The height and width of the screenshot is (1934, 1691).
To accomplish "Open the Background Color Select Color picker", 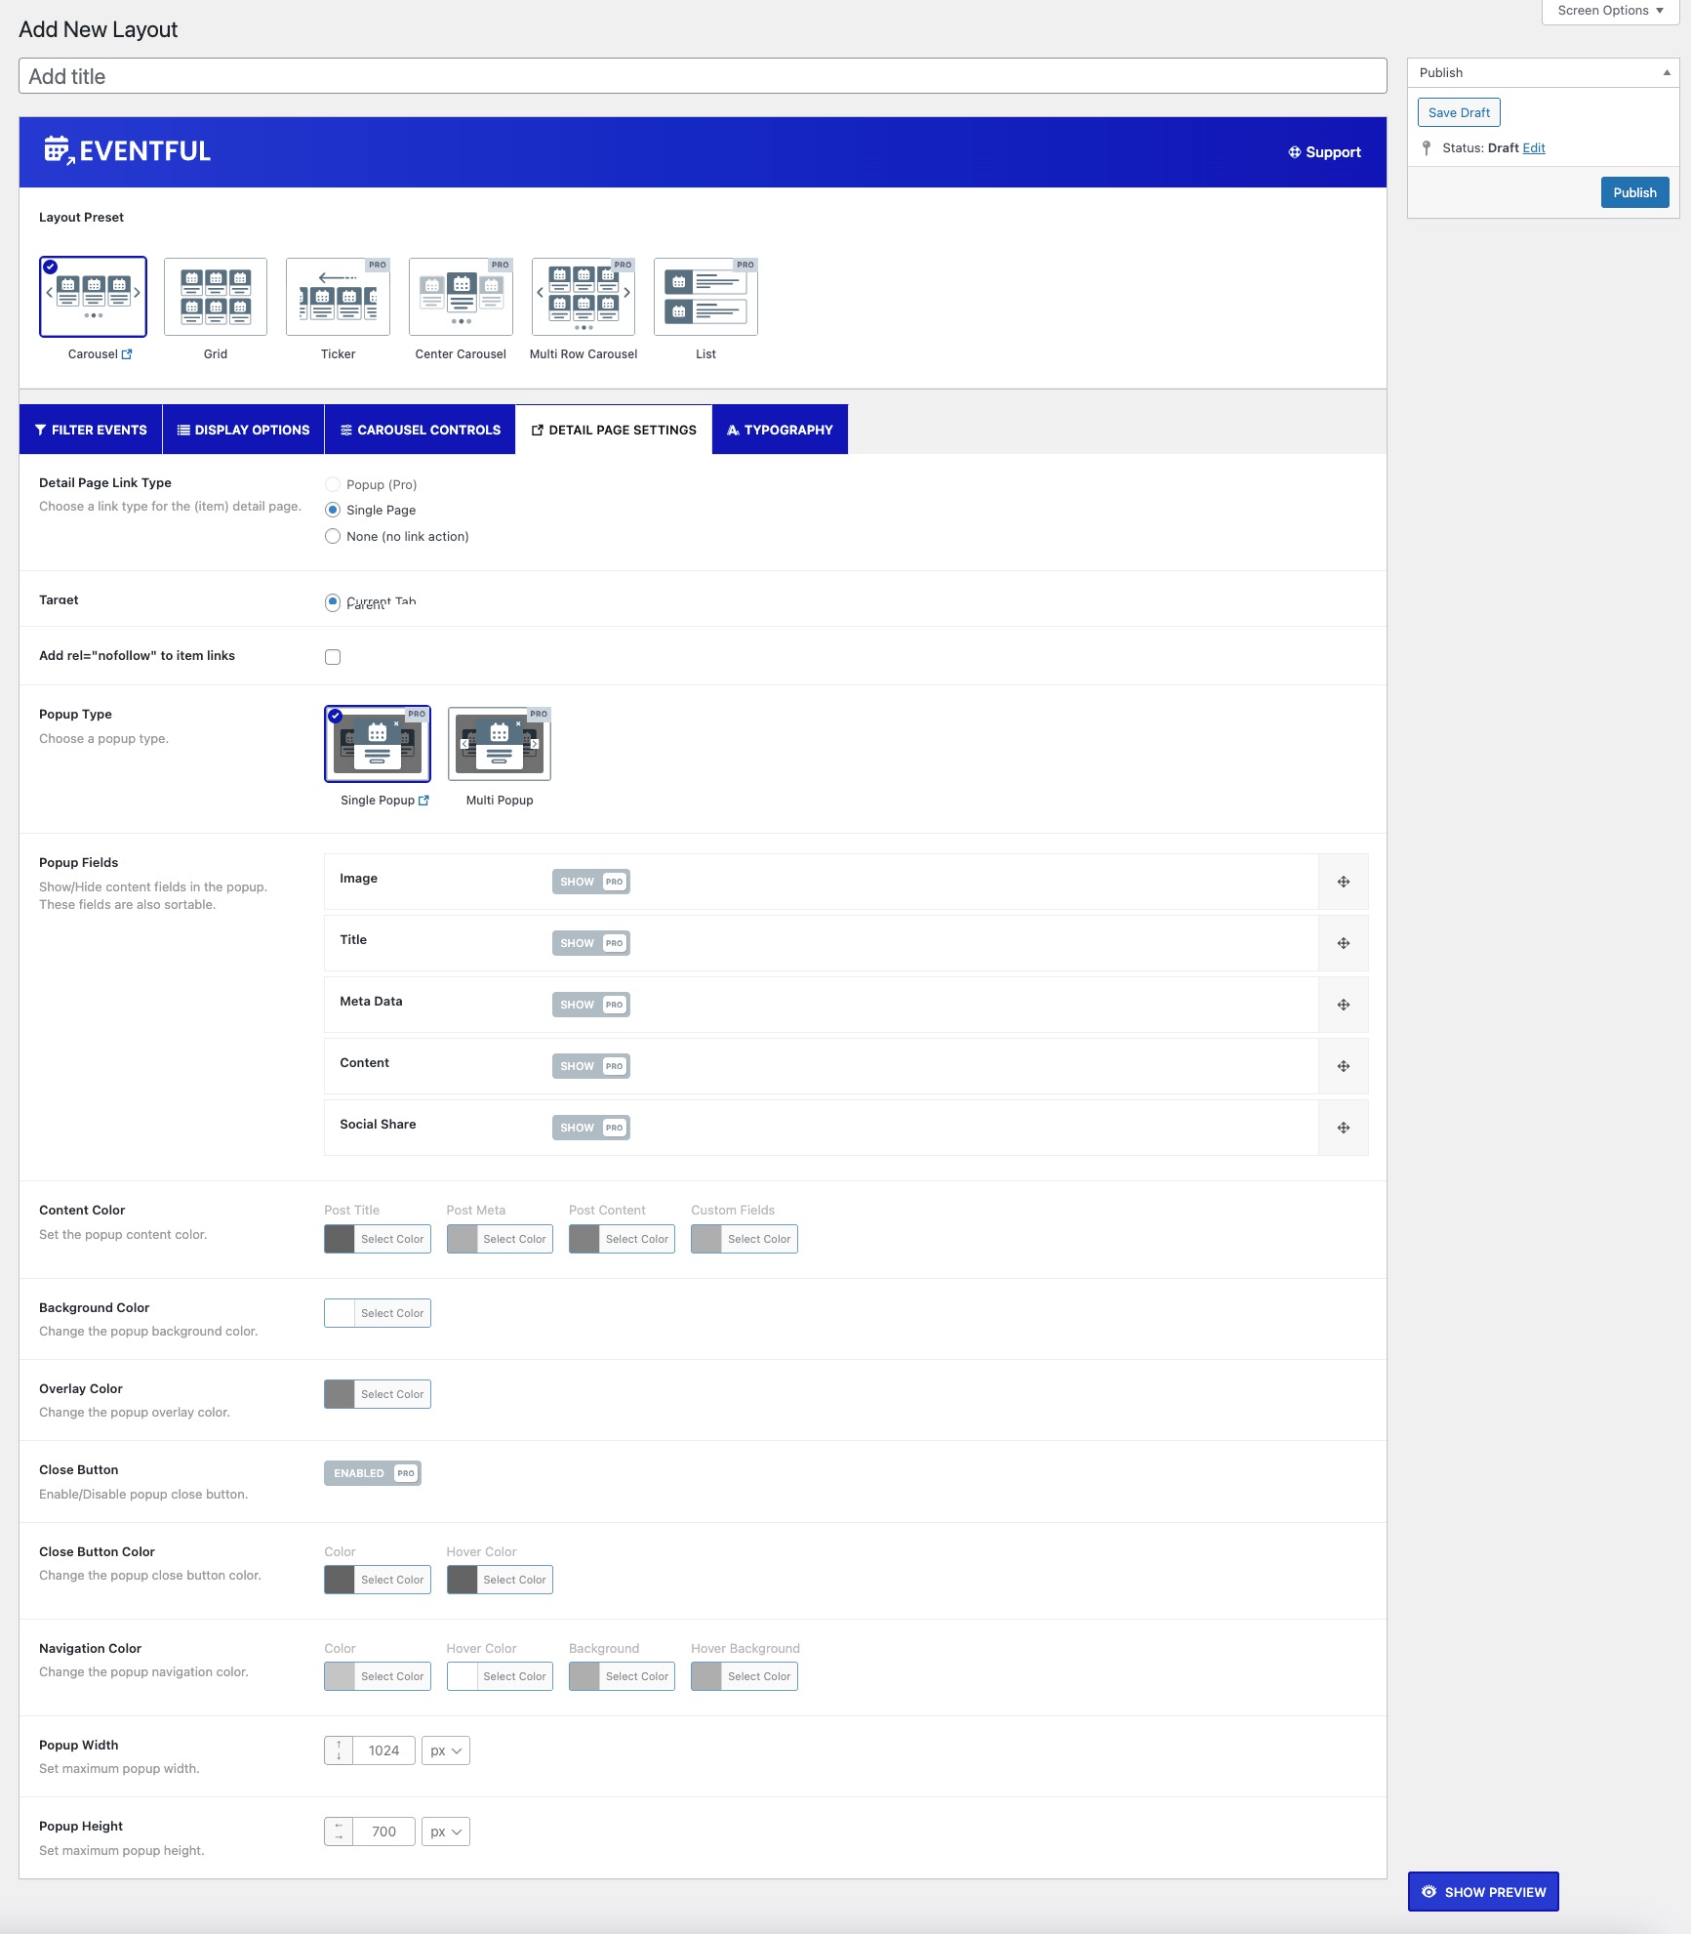I will [378, 1313].
